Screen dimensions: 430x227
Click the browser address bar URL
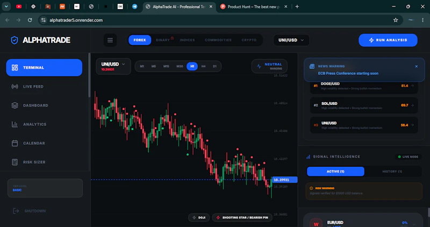click(x=76, y=20)
